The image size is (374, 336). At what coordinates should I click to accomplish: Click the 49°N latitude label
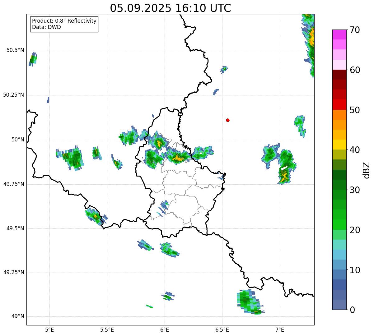(18, 316)
